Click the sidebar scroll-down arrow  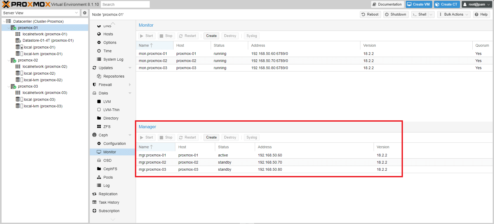coord(113,219)
